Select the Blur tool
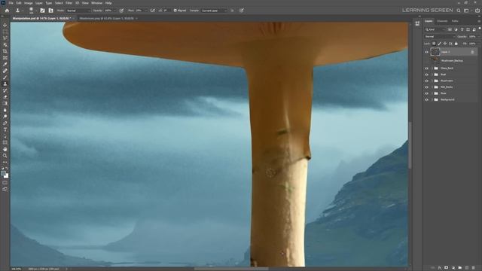This screenshot has width=482, height=271. tap(5, 110)
